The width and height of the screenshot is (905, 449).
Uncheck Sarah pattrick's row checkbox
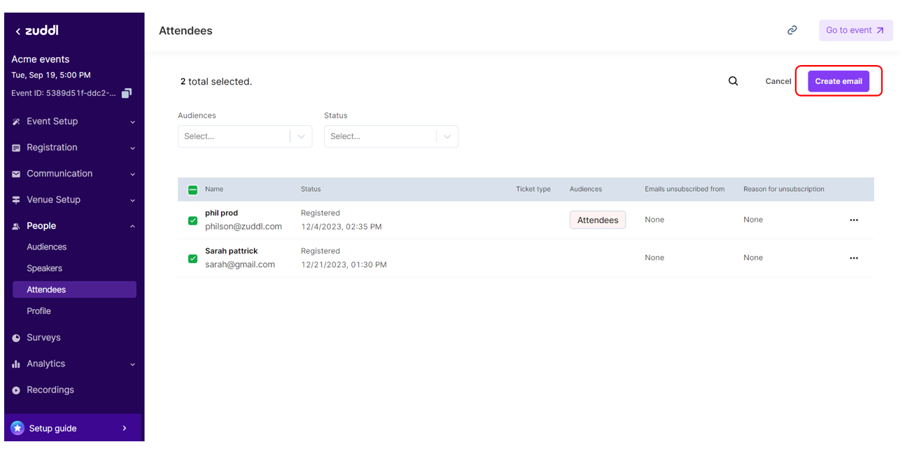pyautogui.click(x=192, y=258)
